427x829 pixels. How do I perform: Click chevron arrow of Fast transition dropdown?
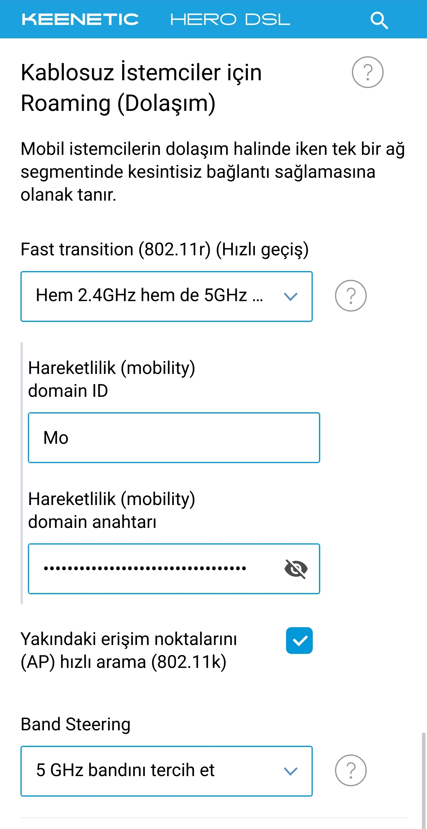(x=291, y=296)
